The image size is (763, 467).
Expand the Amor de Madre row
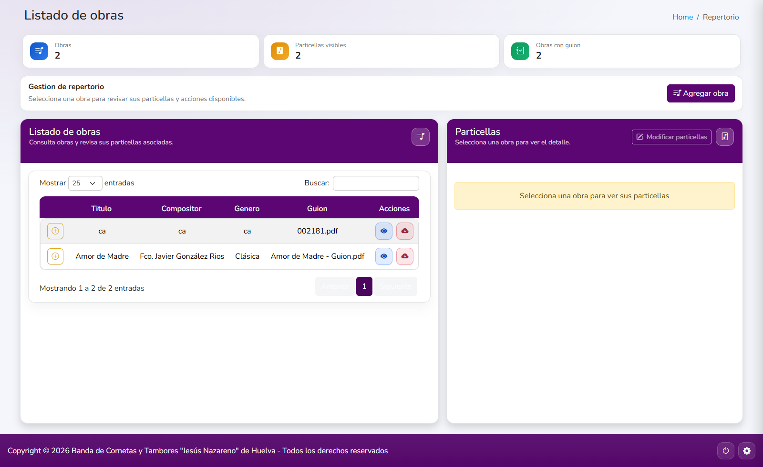point(55,256)
